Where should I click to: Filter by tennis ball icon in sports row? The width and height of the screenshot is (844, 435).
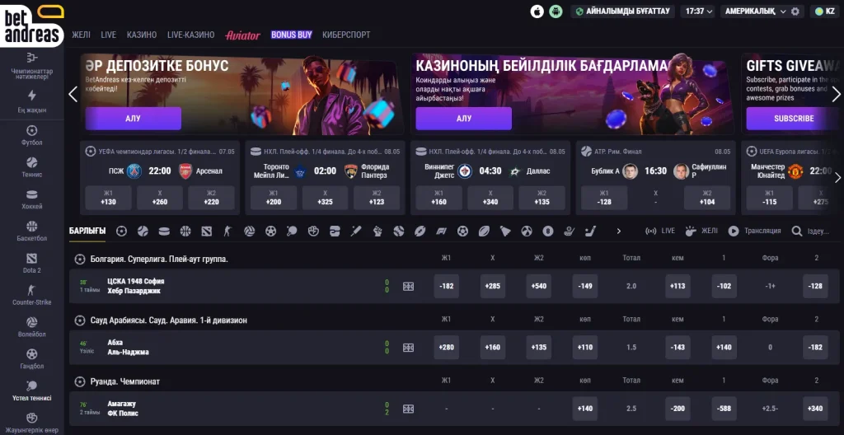(x=143, y=231)
